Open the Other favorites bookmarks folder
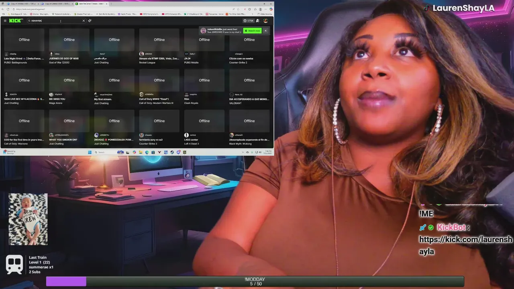514x289 pixels. point(265,14)
